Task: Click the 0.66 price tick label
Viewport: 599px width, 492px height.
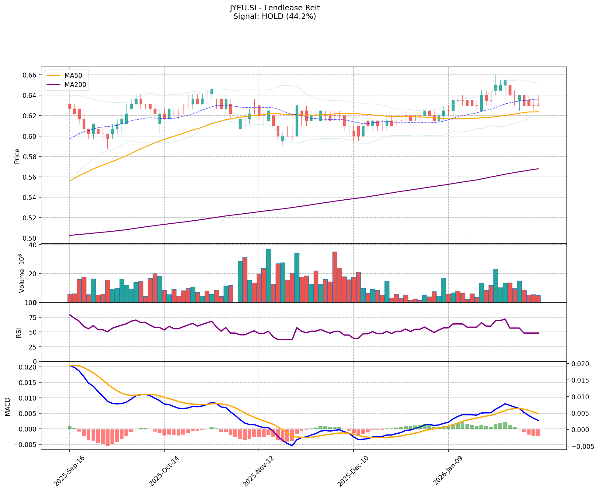Action: [x=30, y=75]
